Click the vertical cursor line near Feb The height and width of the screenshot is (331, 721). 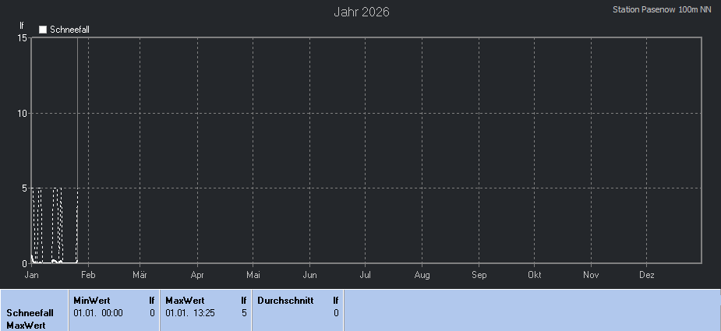point(77,148)
